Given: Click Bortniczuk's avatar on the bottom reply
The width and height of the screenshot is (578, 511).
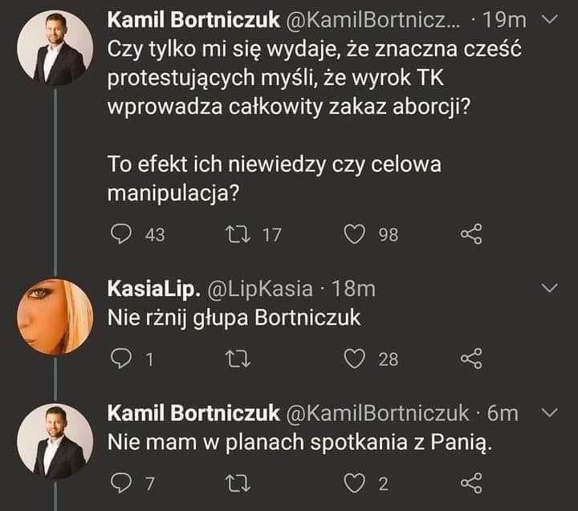Looking at the screenshot, I should (x=53, y=442).
